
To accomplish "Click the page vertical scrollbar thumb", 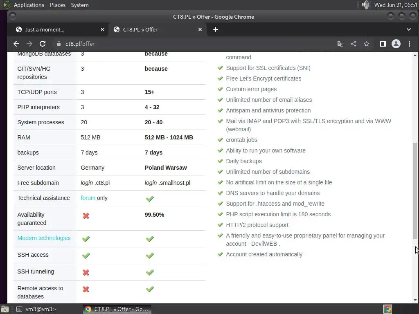I will 415,191.
